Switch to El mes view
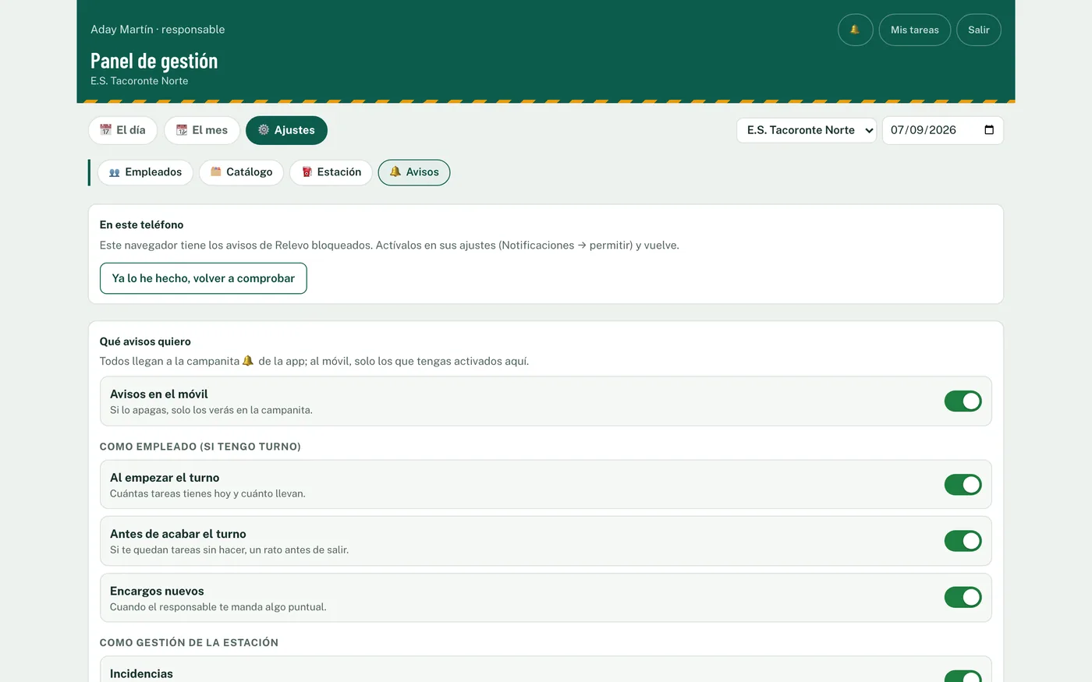 point(202,130)
